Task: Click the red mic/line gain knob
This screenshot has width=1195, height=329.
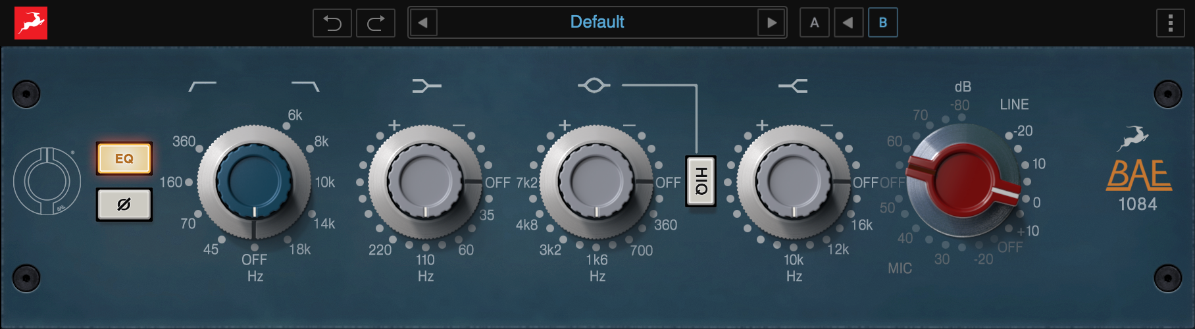Action: (x=962, y=180)
